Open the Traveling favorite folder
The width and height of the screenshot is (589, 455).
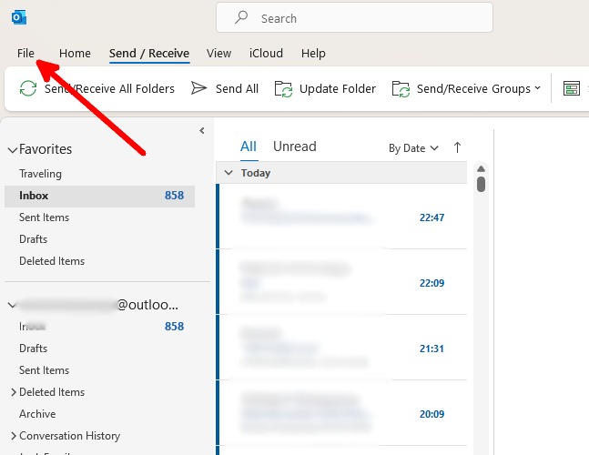(40, 174)
